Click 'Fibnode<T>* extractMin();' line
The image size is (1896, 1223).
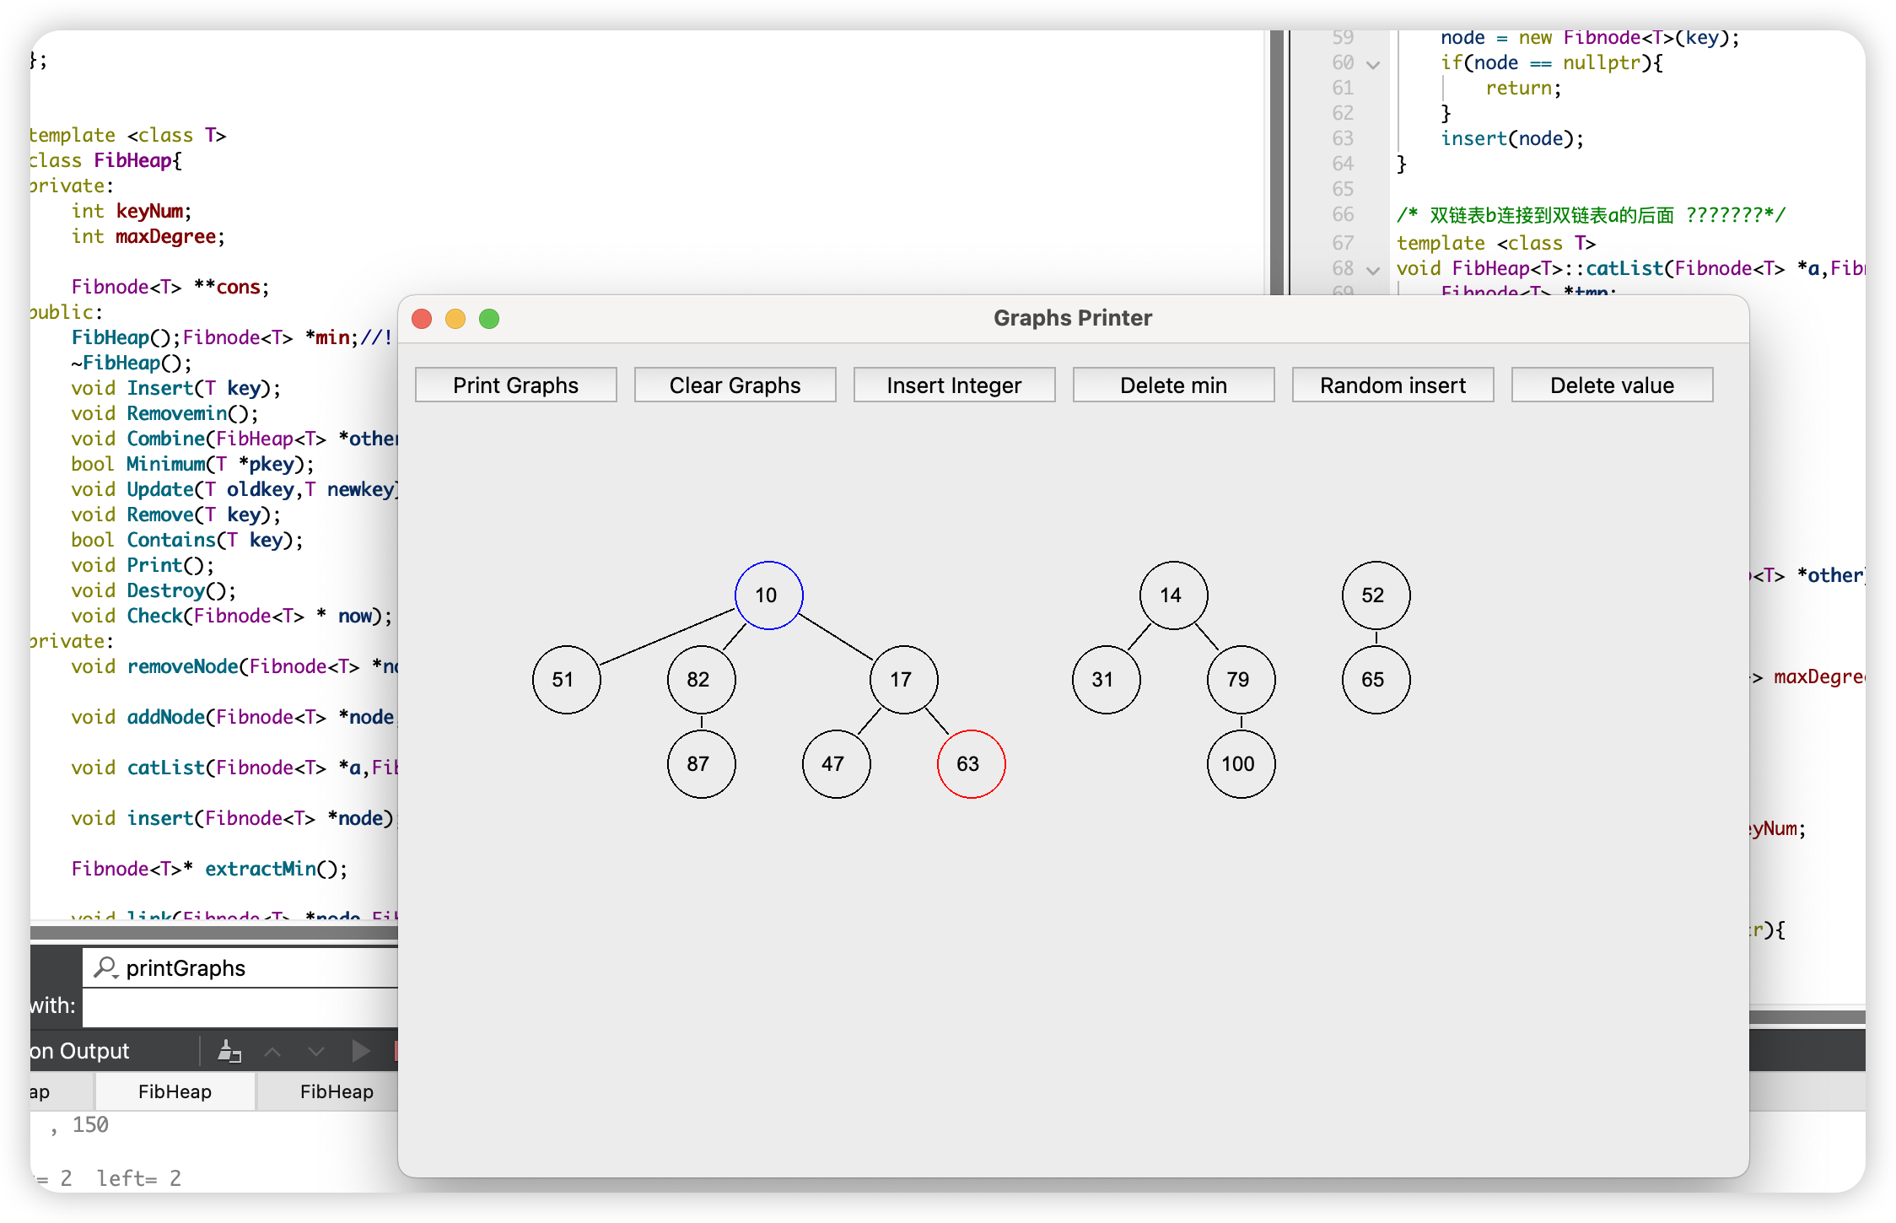click(209, 869)
